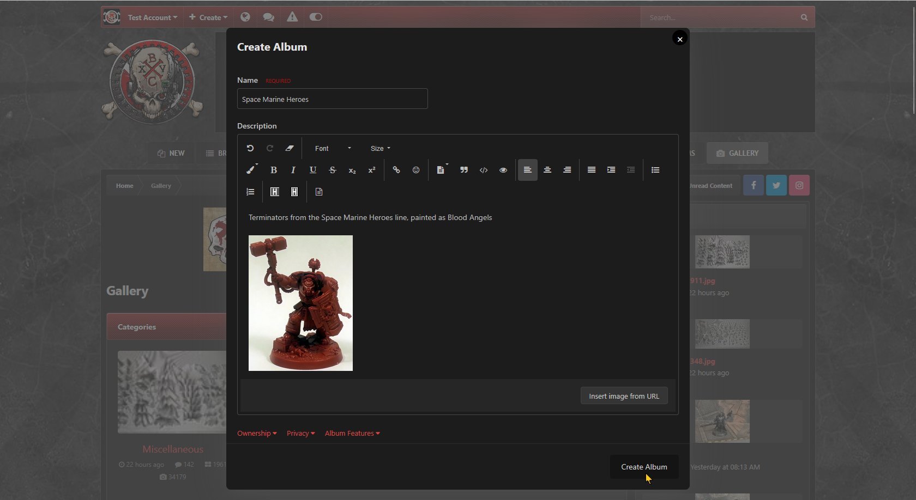This screenshot has height=500, width=916.
Task: Open the Size dropdown
Action: pyautogui.click(x=380, y=148)
